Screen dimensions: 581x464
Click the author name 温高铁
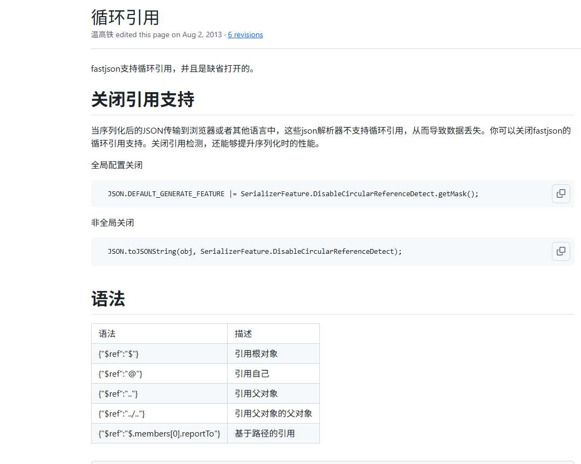pos(102,35)
